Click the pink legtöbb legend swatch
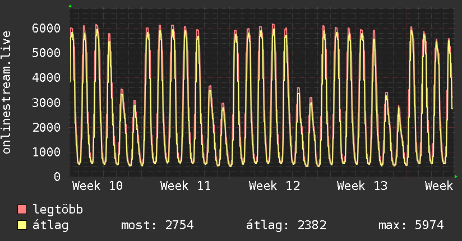This screenshot has height=241, width=462. [22, 210]
